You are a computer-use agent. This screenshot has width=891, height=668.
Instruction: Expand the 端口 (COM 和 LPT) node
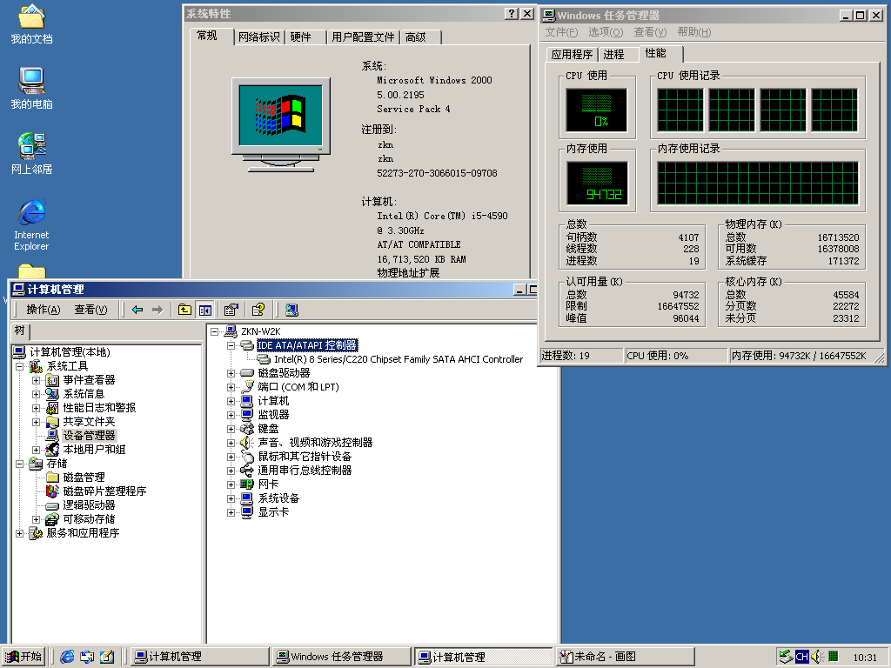(231, 387)
